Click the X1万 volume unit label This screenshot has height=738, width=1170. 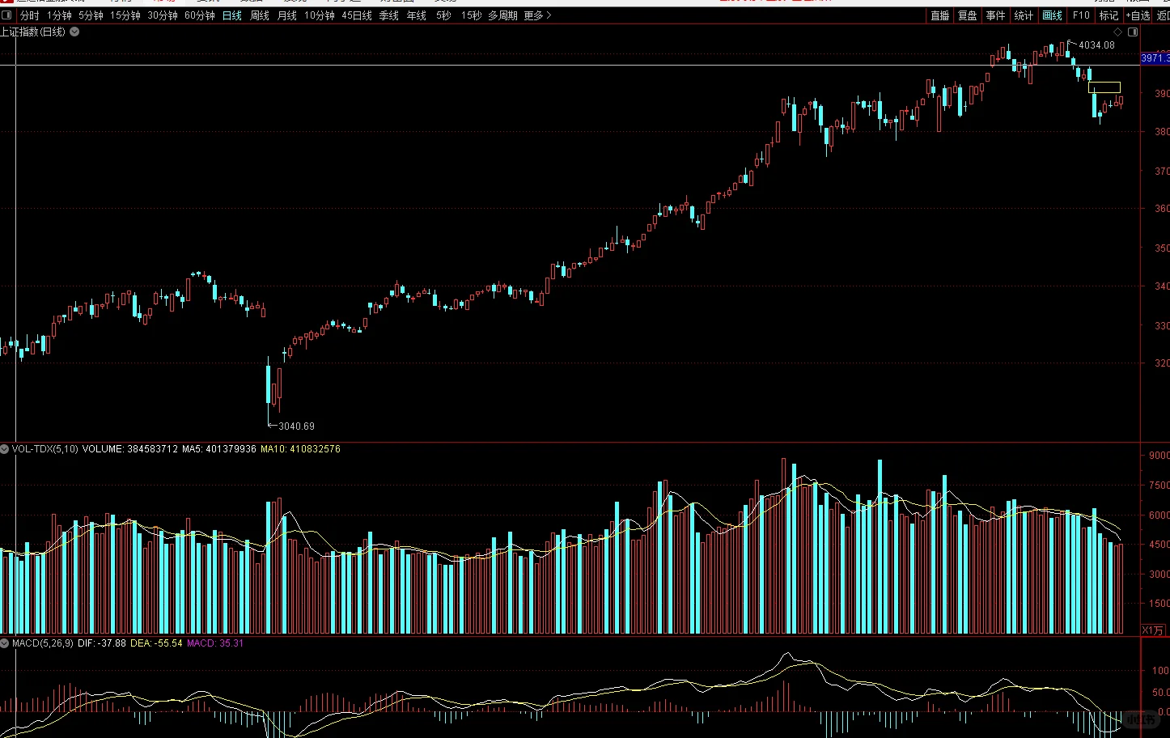click(1153, 630)
